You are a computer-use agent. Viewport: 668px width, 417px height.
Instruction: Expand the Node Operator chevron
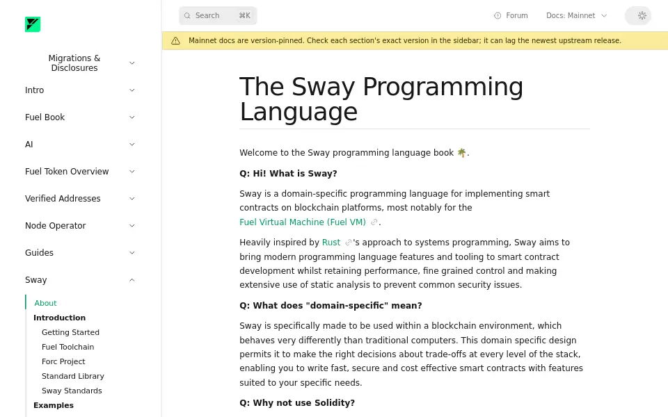[x=132, y=226]
